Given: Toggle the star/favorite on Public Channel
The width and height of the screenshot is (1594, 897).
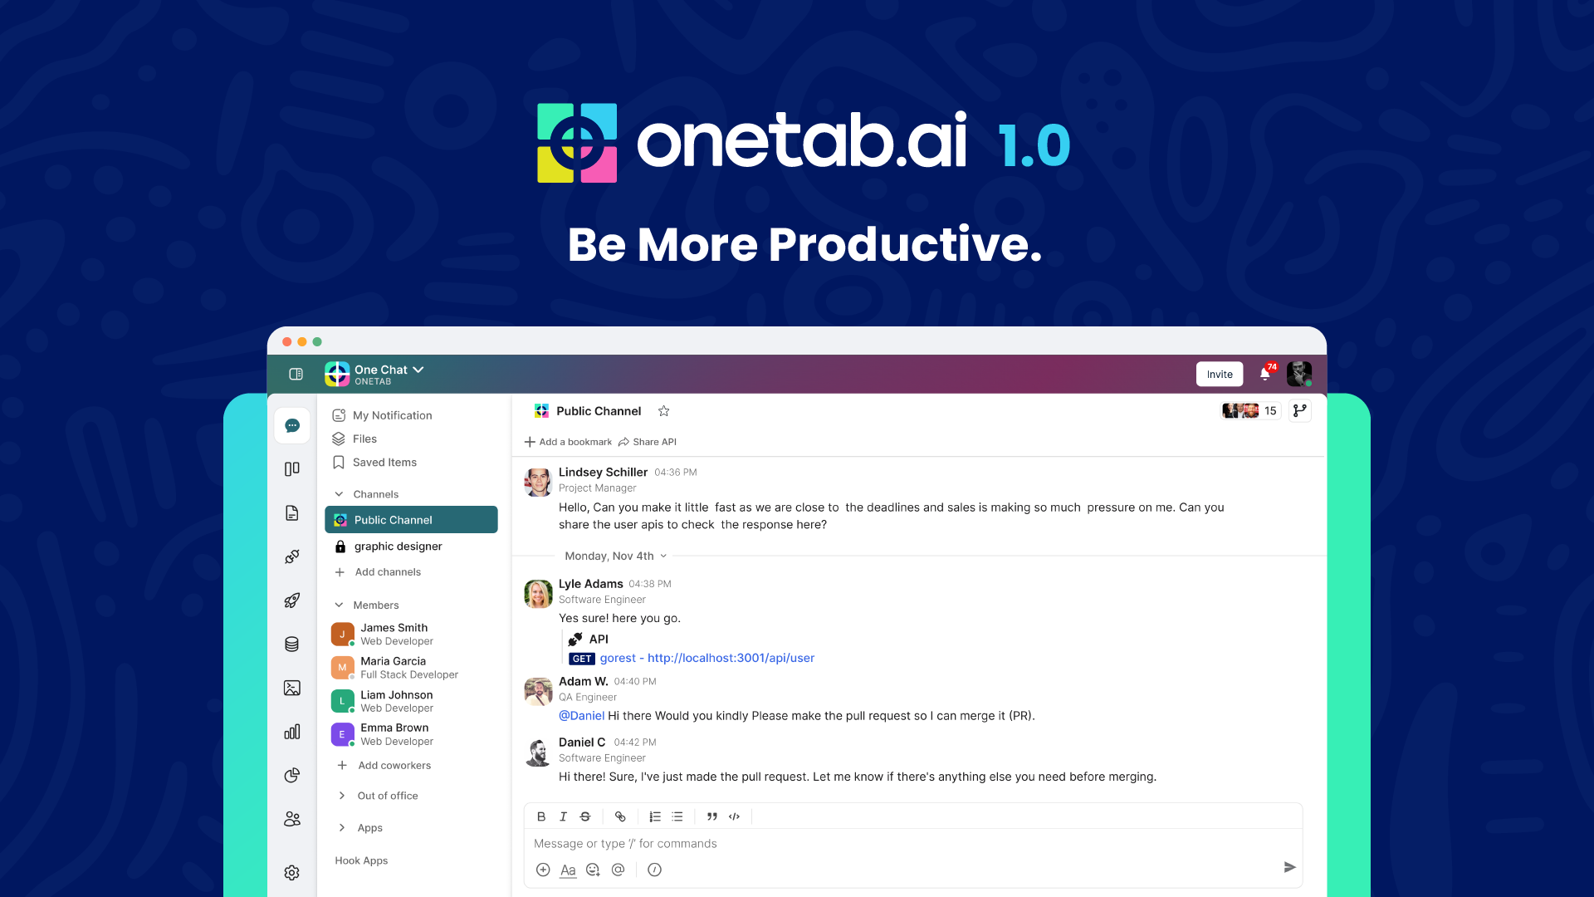Looking at the screenshot, I should 663,411.
